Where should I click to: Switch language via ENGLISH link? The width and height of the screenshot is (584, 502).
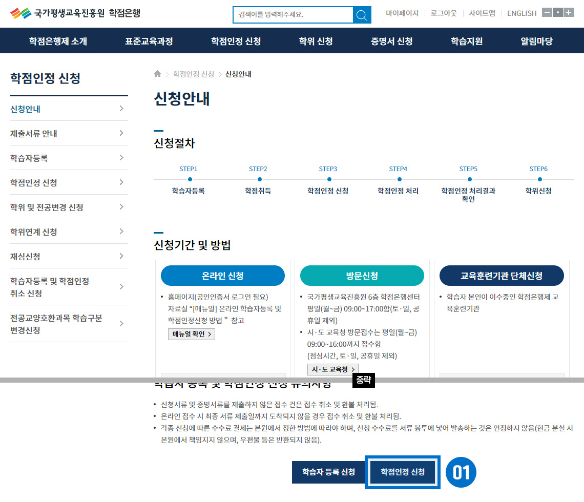point(522,13)
